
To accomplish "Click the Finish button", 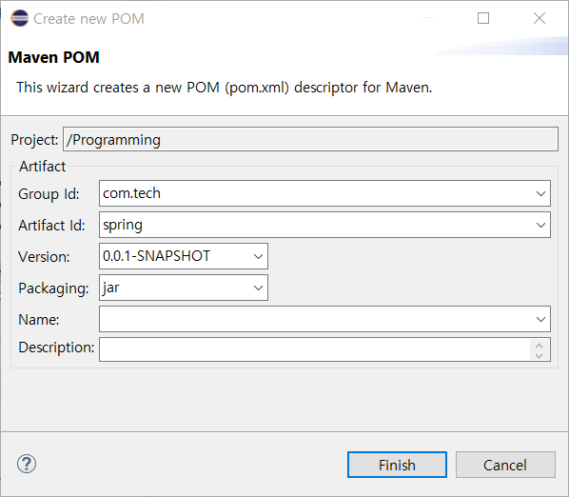I will (397, 465).
